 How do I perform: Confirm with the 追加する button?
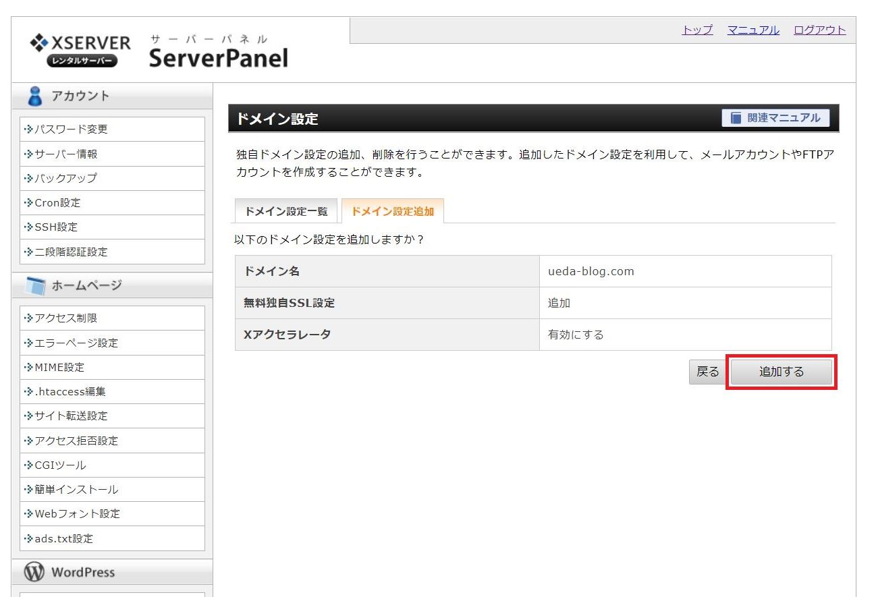tap(782, 372)
